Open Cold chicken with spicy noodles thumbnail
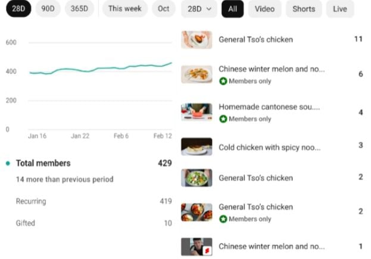Viewport: 371px width, 259px height. (197, 146)
